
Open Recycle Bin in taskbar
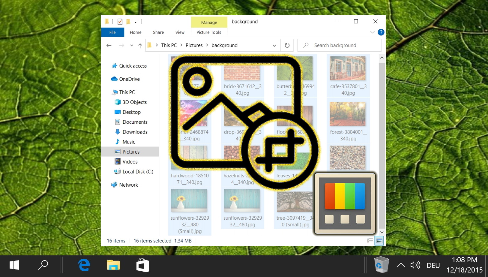(x=382, y=265)
